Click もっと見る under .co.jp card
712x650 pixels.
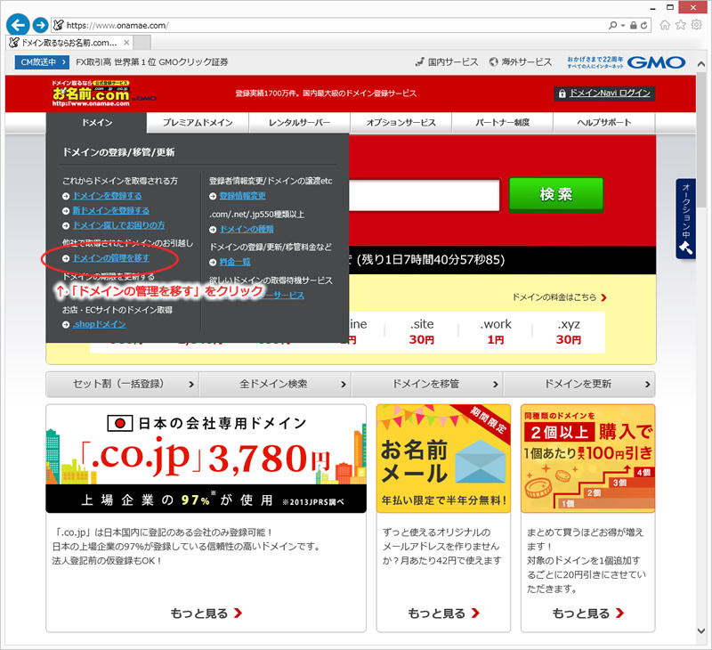click(206, 613)
